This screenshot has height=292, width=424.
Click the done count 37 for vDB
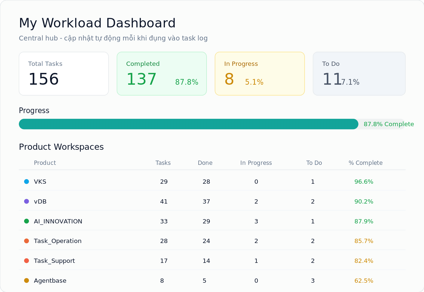[x=206, y=202]
